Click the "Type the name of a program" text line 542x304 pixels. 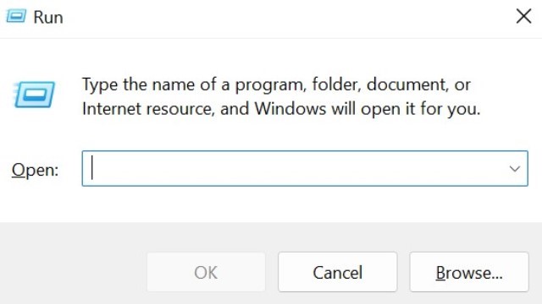(x=276, y=84)
